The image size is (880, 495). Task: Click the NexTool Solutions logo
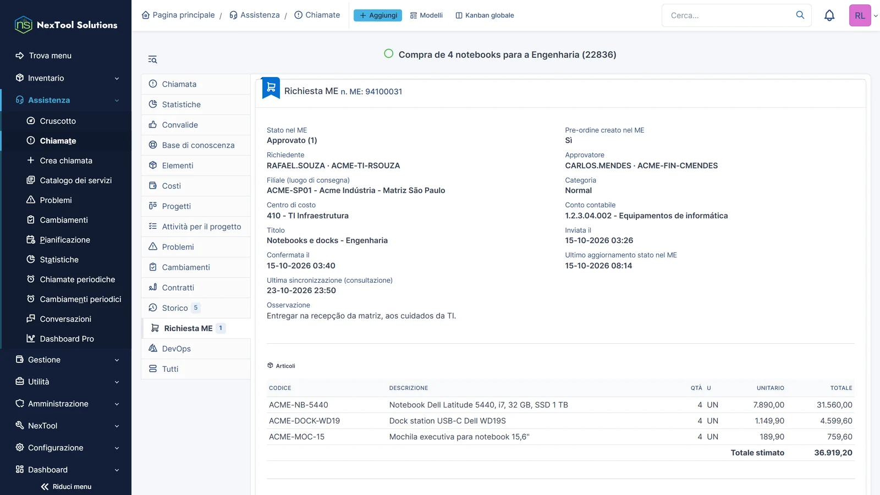coord(66,25)
